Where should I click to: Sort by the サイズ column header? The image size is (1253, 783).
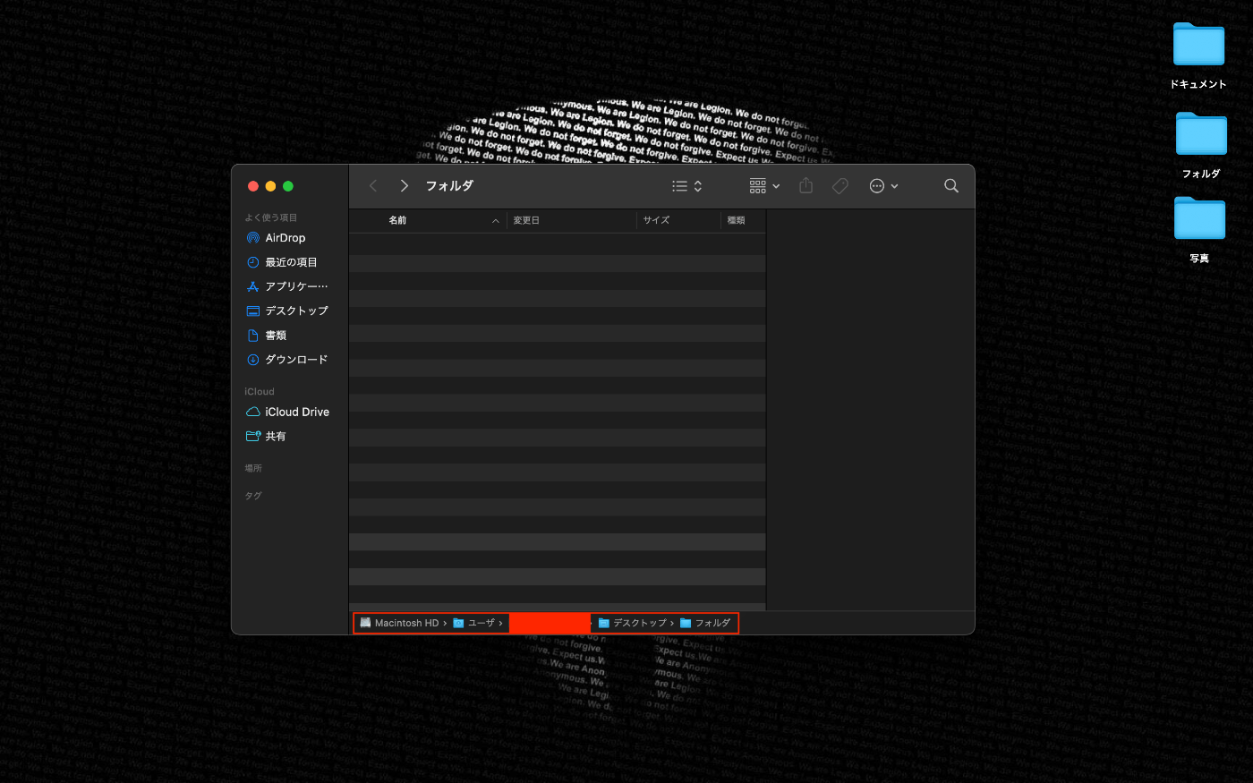pos(656,220)
